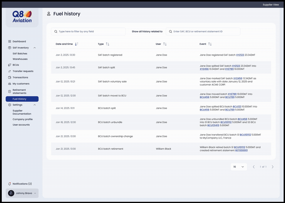The width and height of the screenshot is (285, 203).
Task: Open BCU131415 link in unbundle row
Action: point(213,125)
